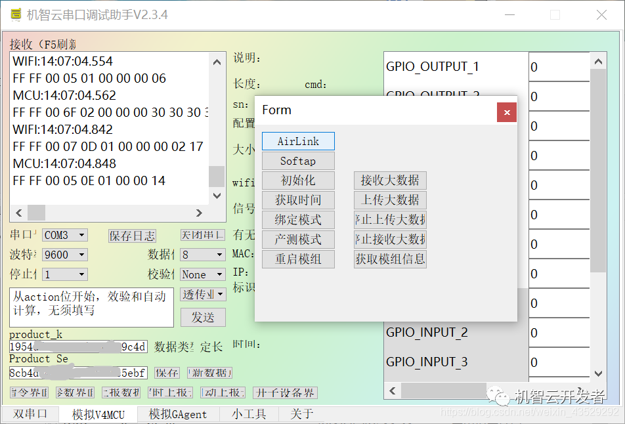Enable 绑定模式 binding mode
This screenshot has width=625, height=424.
click(x=298, y=219)
